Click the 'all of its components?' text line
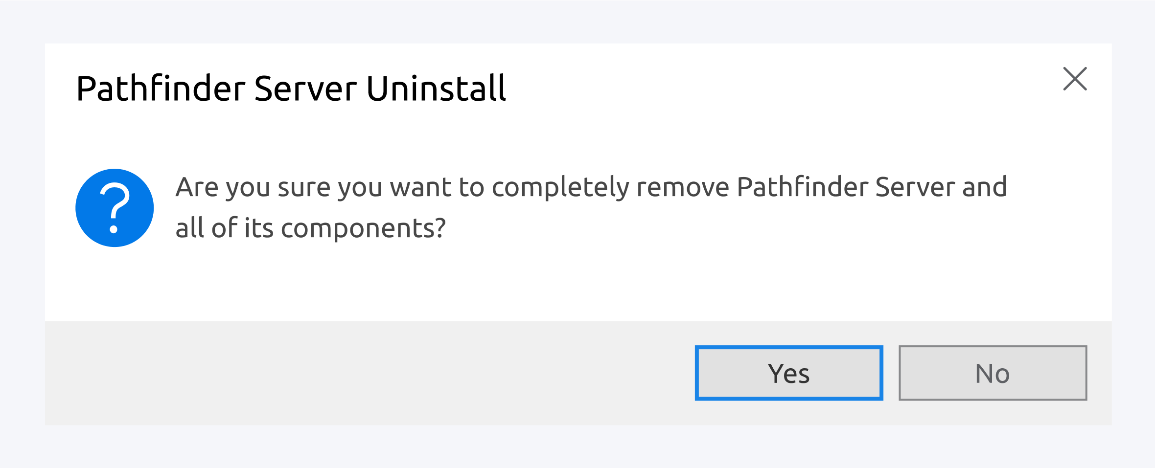The image size is (1155, 468). pyautogui.click(x=310, y=228)
